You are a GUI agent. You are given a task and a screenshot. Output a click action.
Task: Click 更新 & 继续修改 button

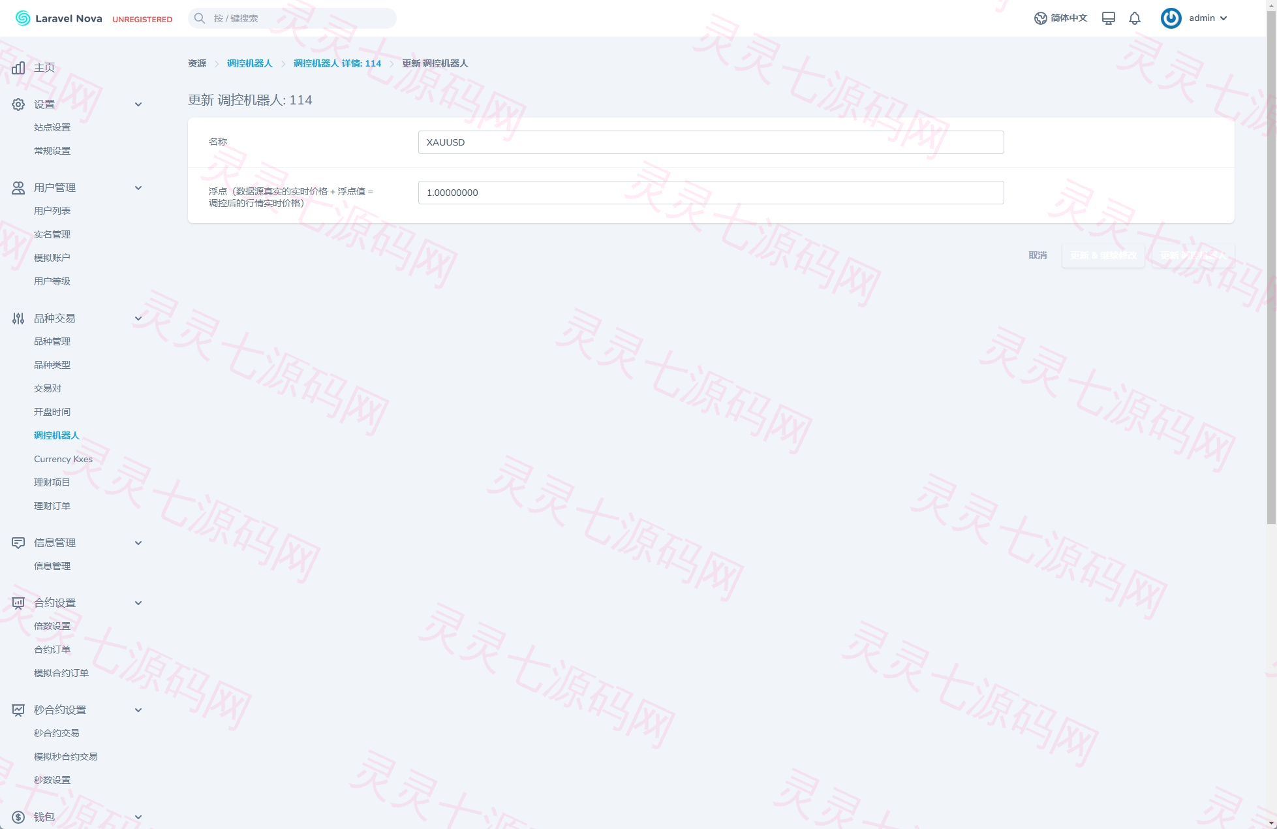click(1103, 255)
